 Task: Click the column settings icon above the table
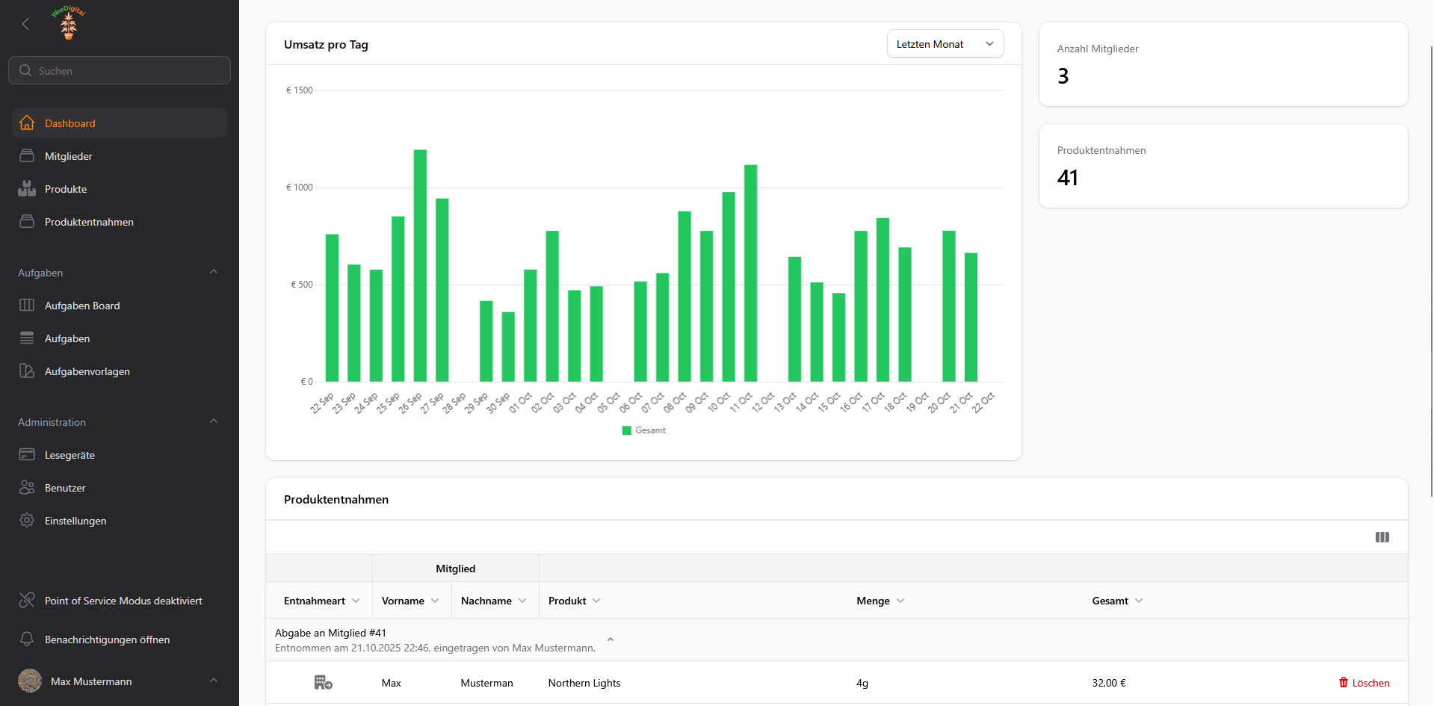(x=1382, y=537)
